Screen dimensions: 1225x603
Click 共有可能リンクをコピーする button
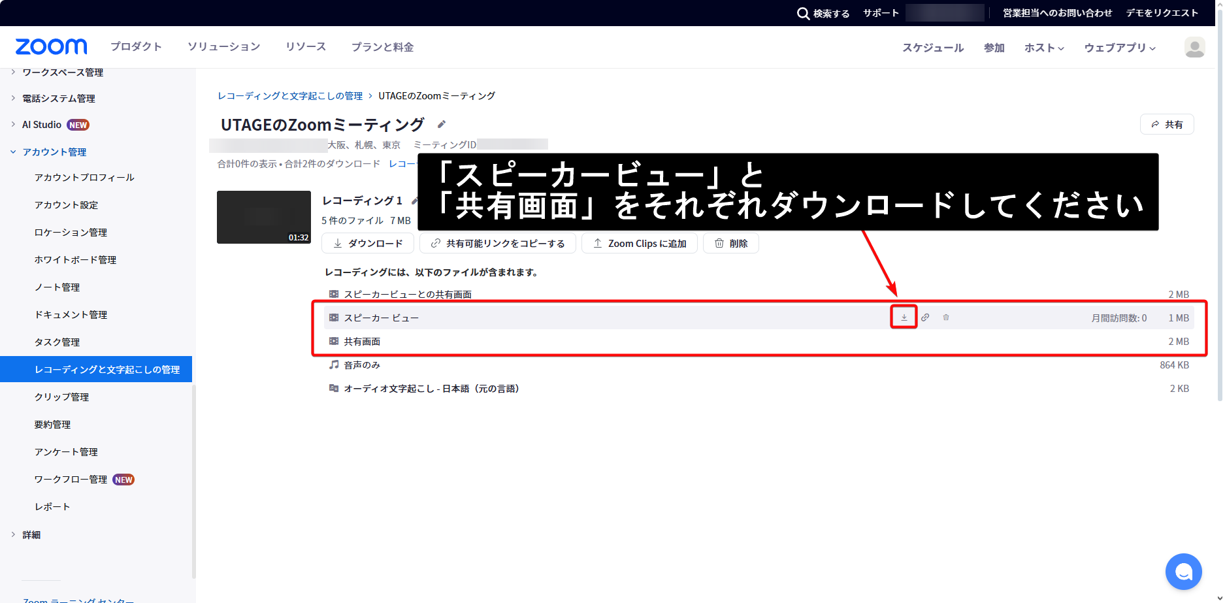(497, 243)
